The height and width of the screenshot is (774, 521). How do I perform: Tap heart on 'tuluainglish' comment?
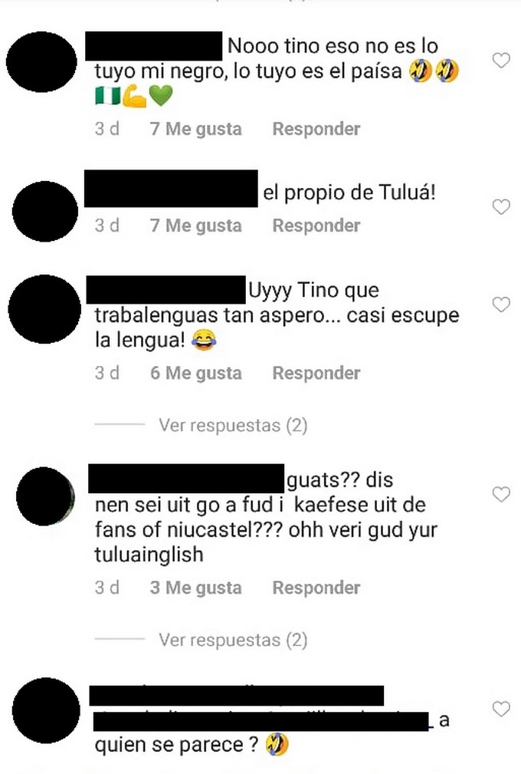click(x=501, y=494)
